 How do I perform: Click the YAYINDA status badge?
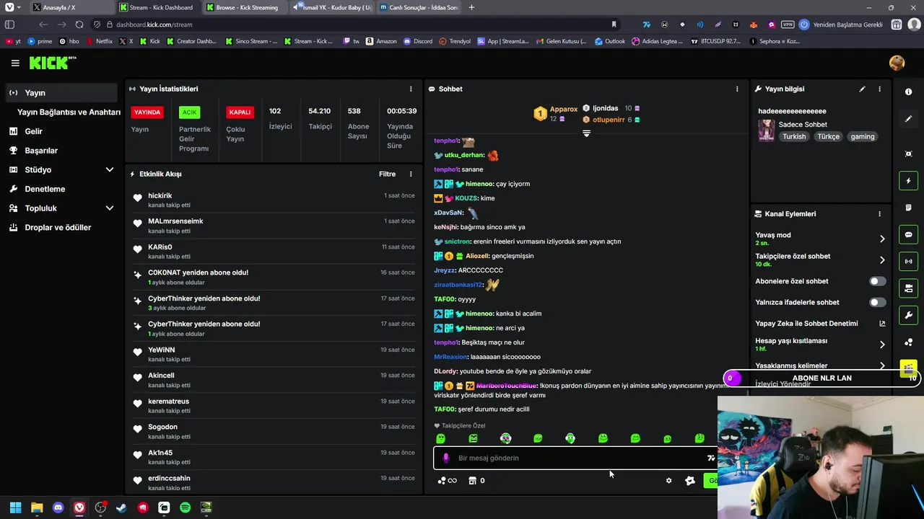pyautogui.click(x=147, y=112)
